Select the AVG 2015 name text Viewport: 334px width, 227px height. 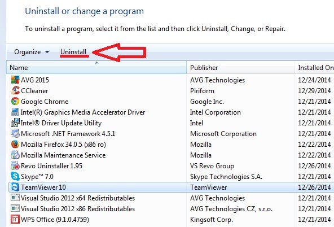(x=35, y=80)
